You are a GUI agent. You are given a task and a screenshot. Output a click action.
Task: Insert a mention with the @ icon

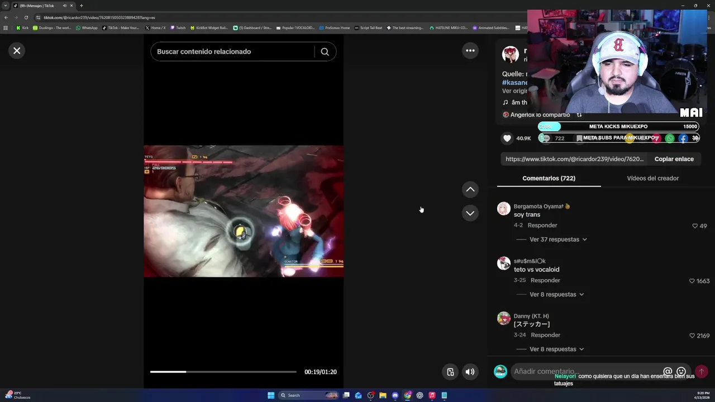point(668,371)
